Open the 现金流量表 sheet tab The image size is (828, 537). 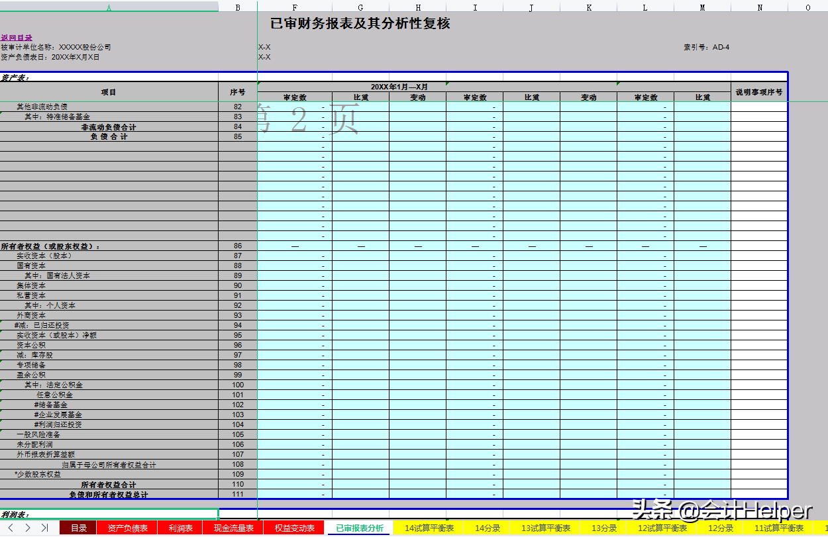[x=233, y=528]
